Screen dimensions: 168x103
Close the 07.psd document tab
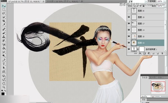[43, 1]
